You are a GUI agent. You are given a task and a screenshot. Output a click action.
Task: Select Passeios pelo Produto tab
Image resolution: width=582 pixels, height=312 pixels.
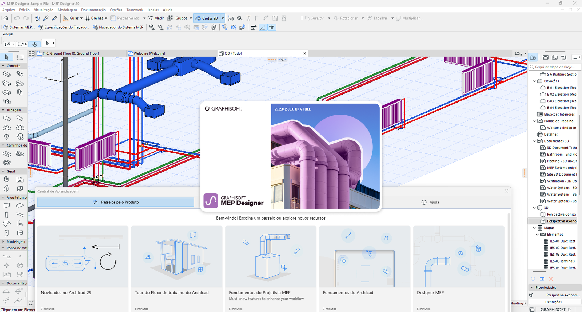[116, 202]
